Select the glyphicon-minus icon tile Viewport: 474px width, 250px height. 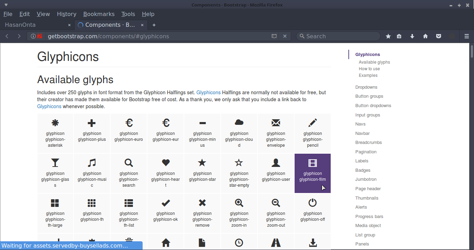click(202, 133)
